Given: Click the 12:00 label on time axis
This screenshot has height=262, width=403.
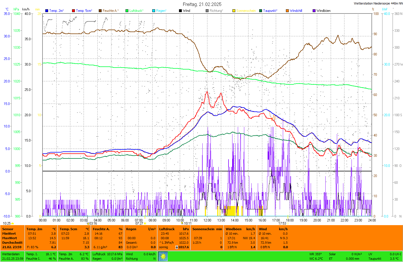Looking at the screenshot, I should 207,220.
